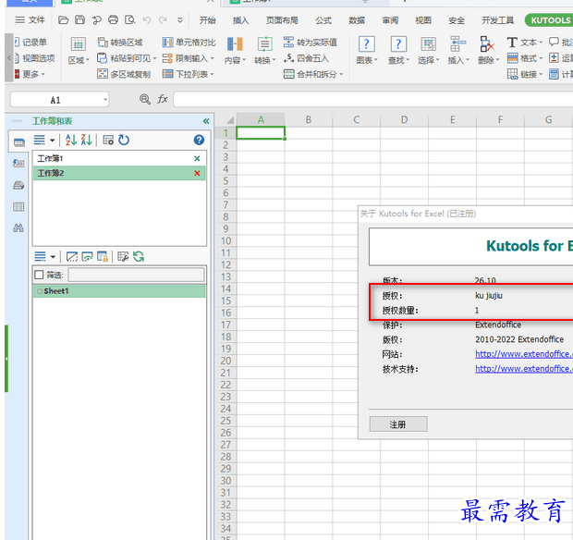Screen dimensions: 573x540
Task: Click the 视图选项 view options button
Action: click(x=35, y=58)
